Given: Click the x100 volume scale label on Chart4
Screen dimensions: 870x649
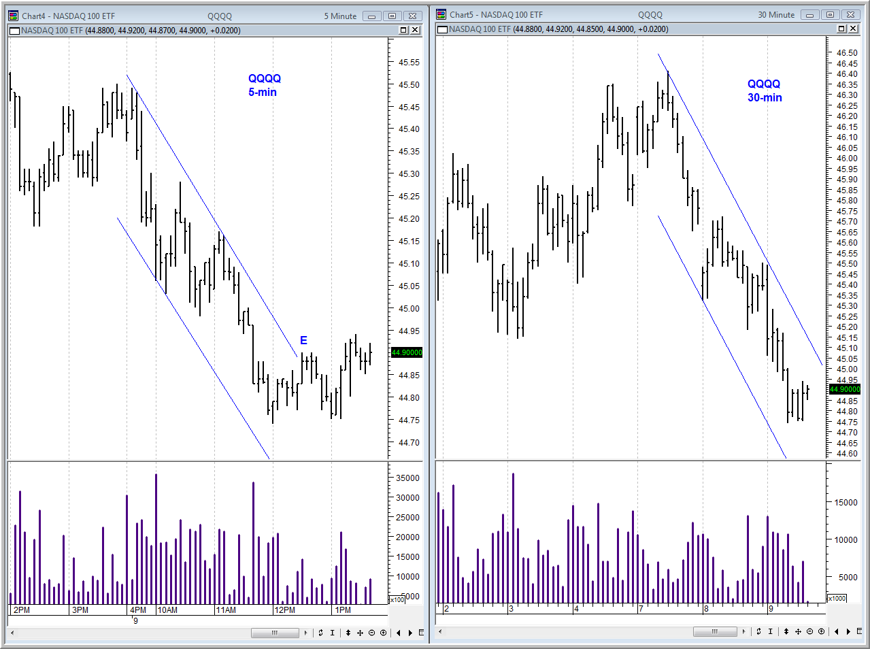Looking at the screenshot, I should point(397,599).
